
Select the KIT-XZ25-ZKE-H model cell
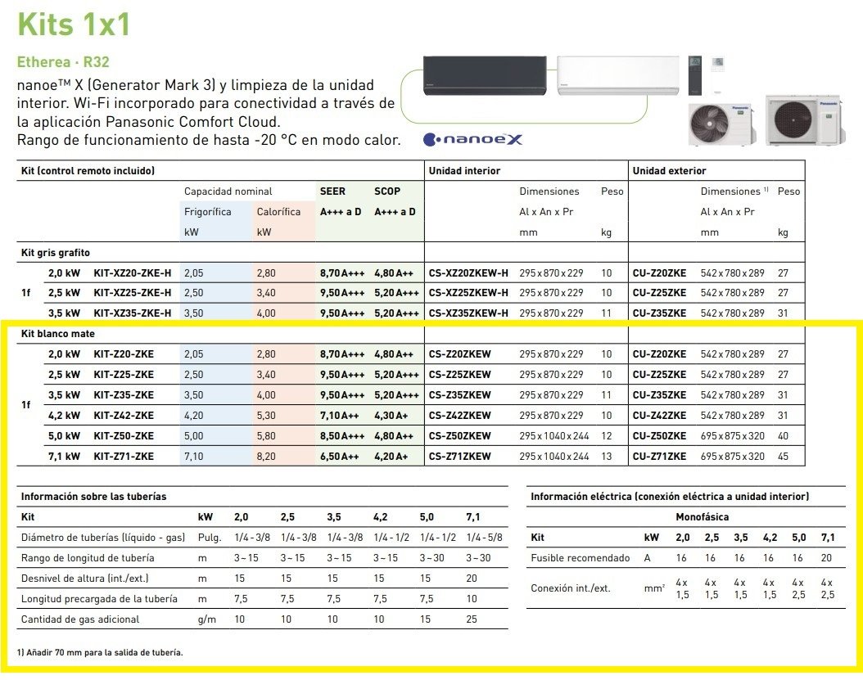[133, 293]
